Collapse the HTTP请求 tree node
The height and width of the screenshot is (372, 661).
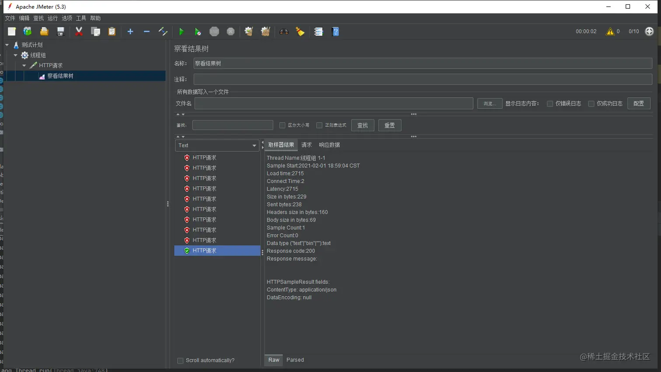(x=24, y=66)
